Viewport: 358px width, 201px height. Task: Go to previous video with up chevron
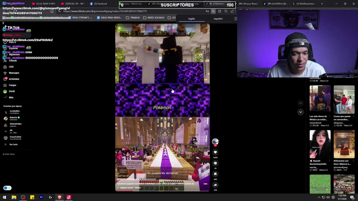(300, 103)
